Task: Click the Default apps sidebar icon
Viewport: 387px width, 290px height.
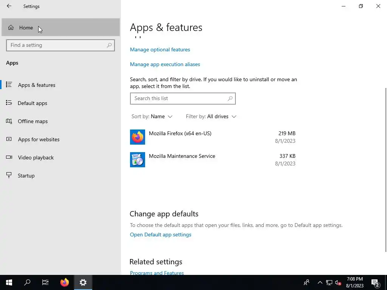Action: (x=9, y=103)
